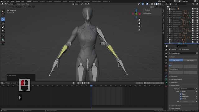Activate the Move tool

tap(3, 19)
